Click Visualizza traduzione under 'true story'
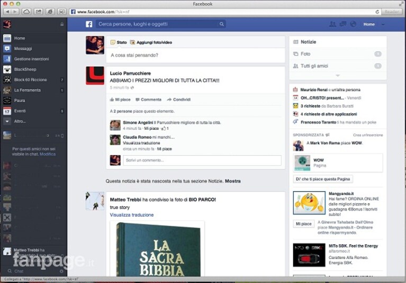This screenshot has height=283, width=406. click(131, 215)
